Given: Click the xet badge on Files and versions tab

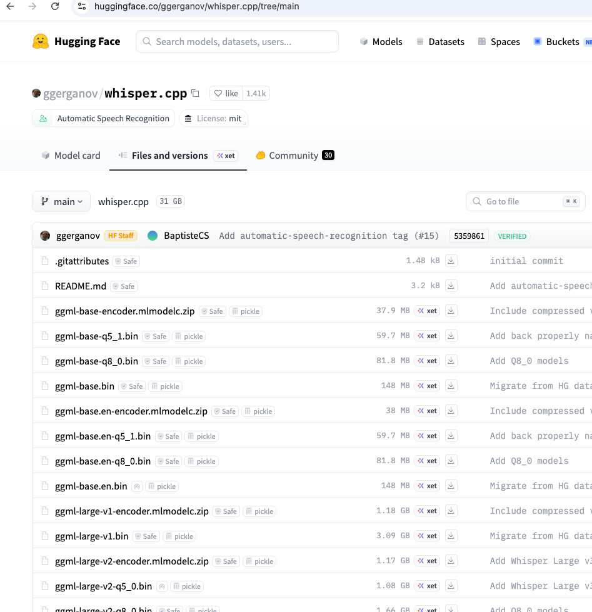Looking at the screenshot, I should [x=226, y=156].
